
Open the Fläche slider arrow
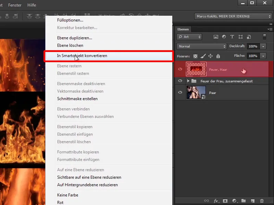click(263, 56)
